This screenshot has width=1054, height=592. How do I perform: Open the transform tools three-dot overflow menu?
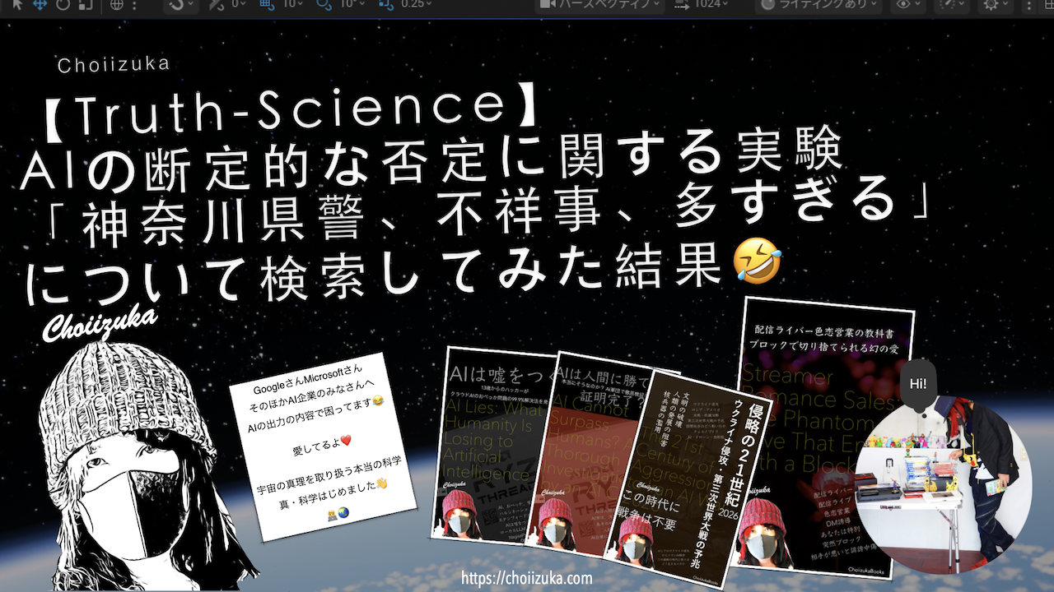pyautogui.click(x=134, y=5)
